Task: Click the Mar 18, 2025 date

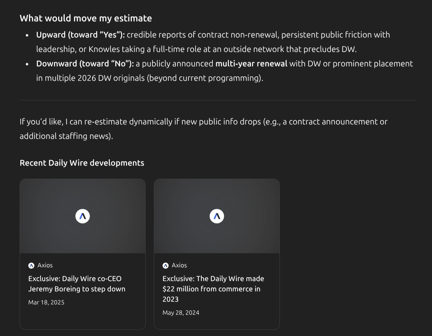Action: [46, 302]
